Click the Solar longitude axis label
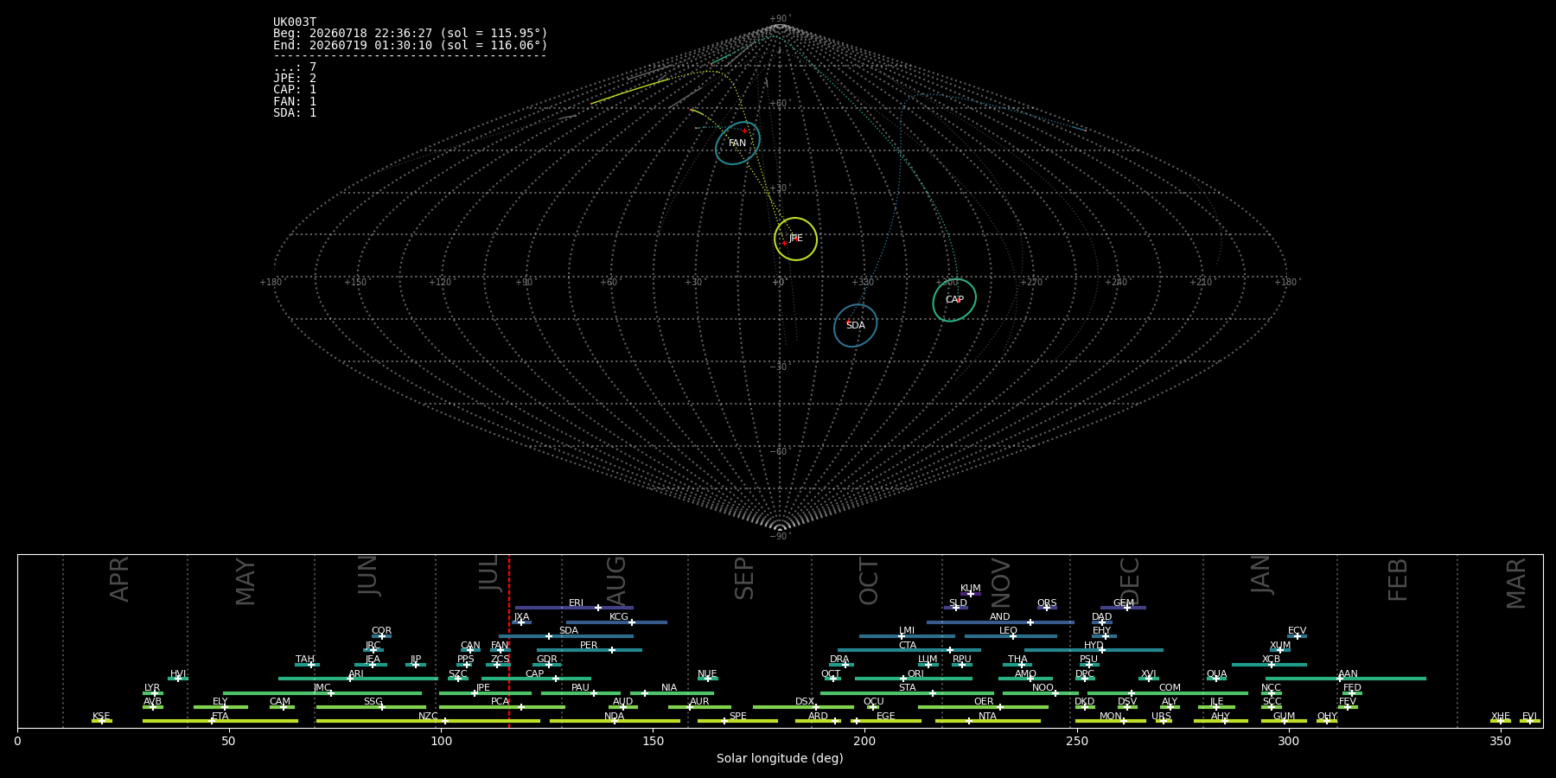Viewport: 1556px width, 778px height. pos(780,758)
